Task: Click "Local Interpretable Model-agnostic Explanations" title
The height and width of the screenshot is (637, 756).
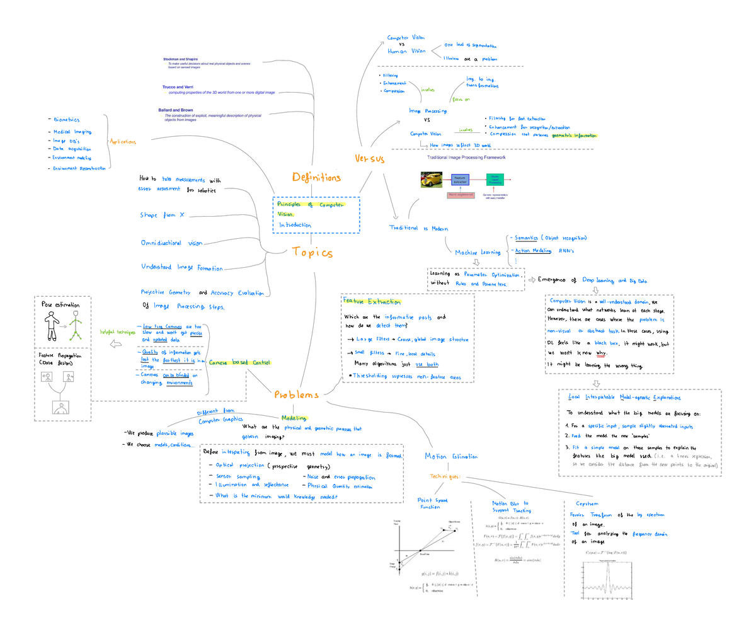Action: click(x=624, y=398)
